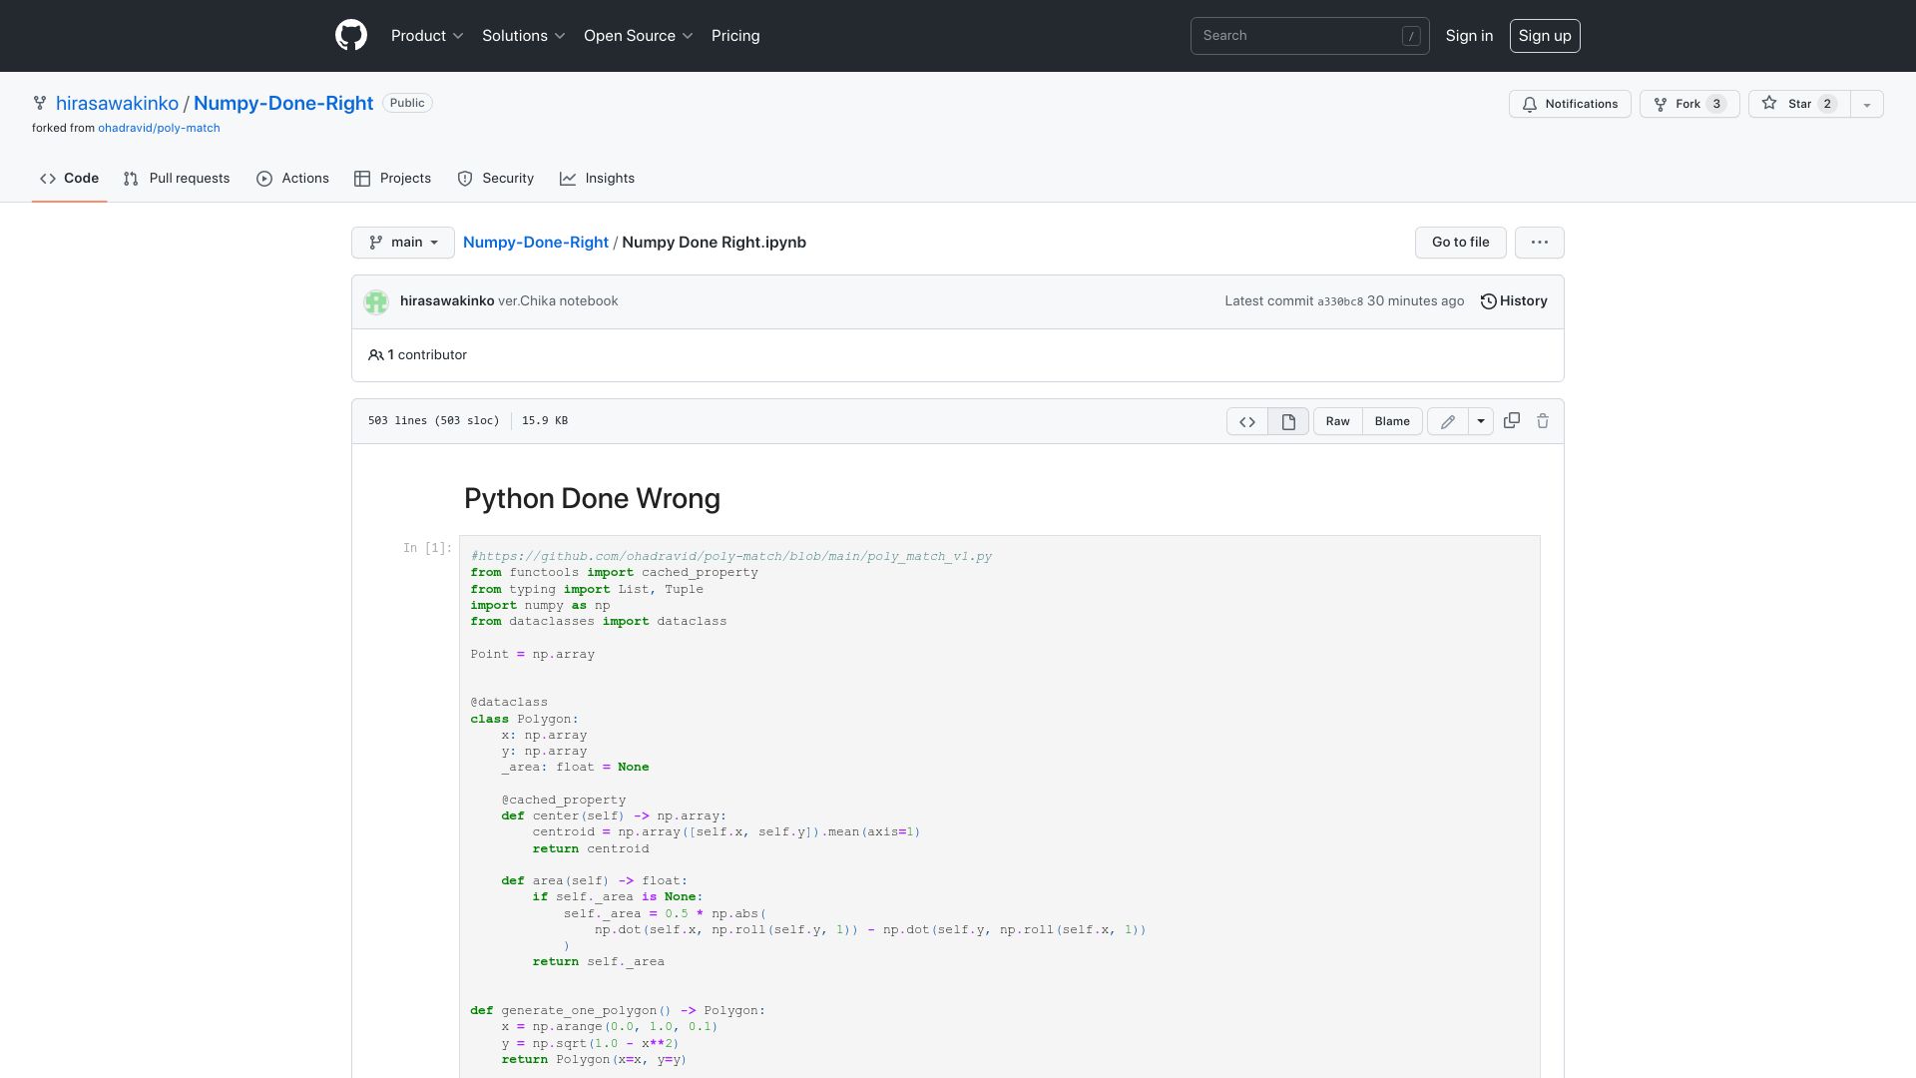
Task: Open the Numpy-Done-Right breadcrumb link
Action: tap(536, 243)
